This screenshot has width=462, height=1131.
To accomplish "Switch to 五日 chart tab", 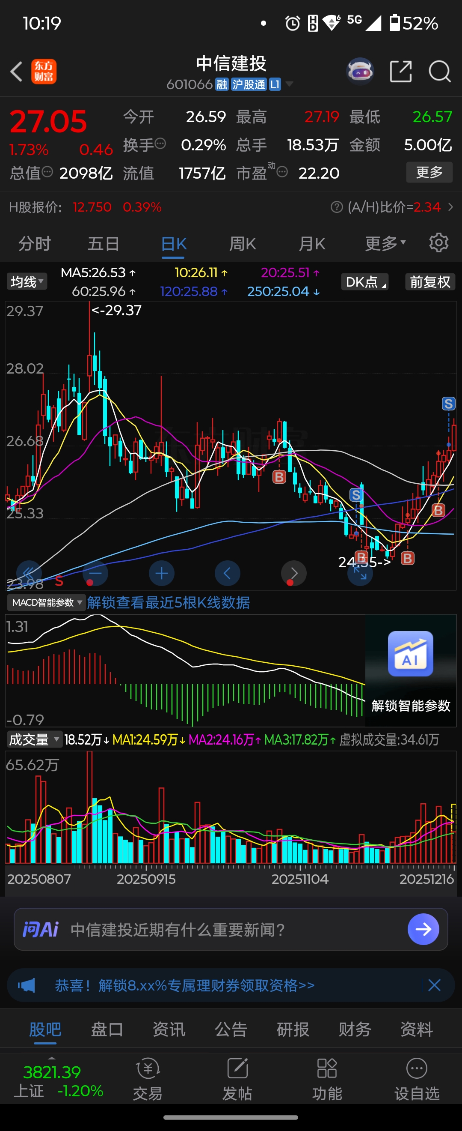I will coord(104,243).
